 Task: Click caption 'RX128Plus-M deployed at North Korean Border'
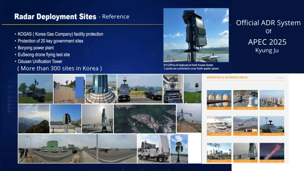click(x=189, y=65)
